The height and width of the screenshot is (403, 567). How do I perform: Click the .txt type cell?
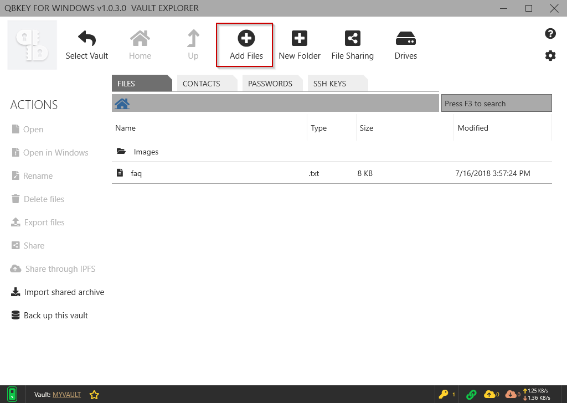[x=314, y=173]
